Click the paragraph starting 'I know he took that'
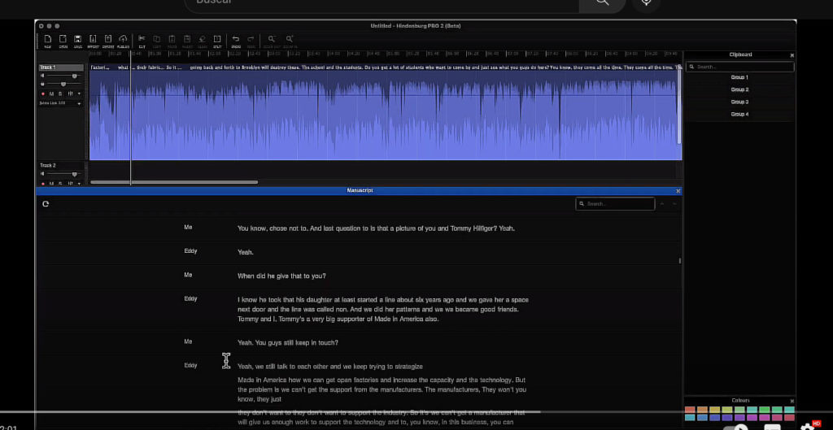Image resolution: width=833 pixels, height=430 pixels. click(383, 310)
